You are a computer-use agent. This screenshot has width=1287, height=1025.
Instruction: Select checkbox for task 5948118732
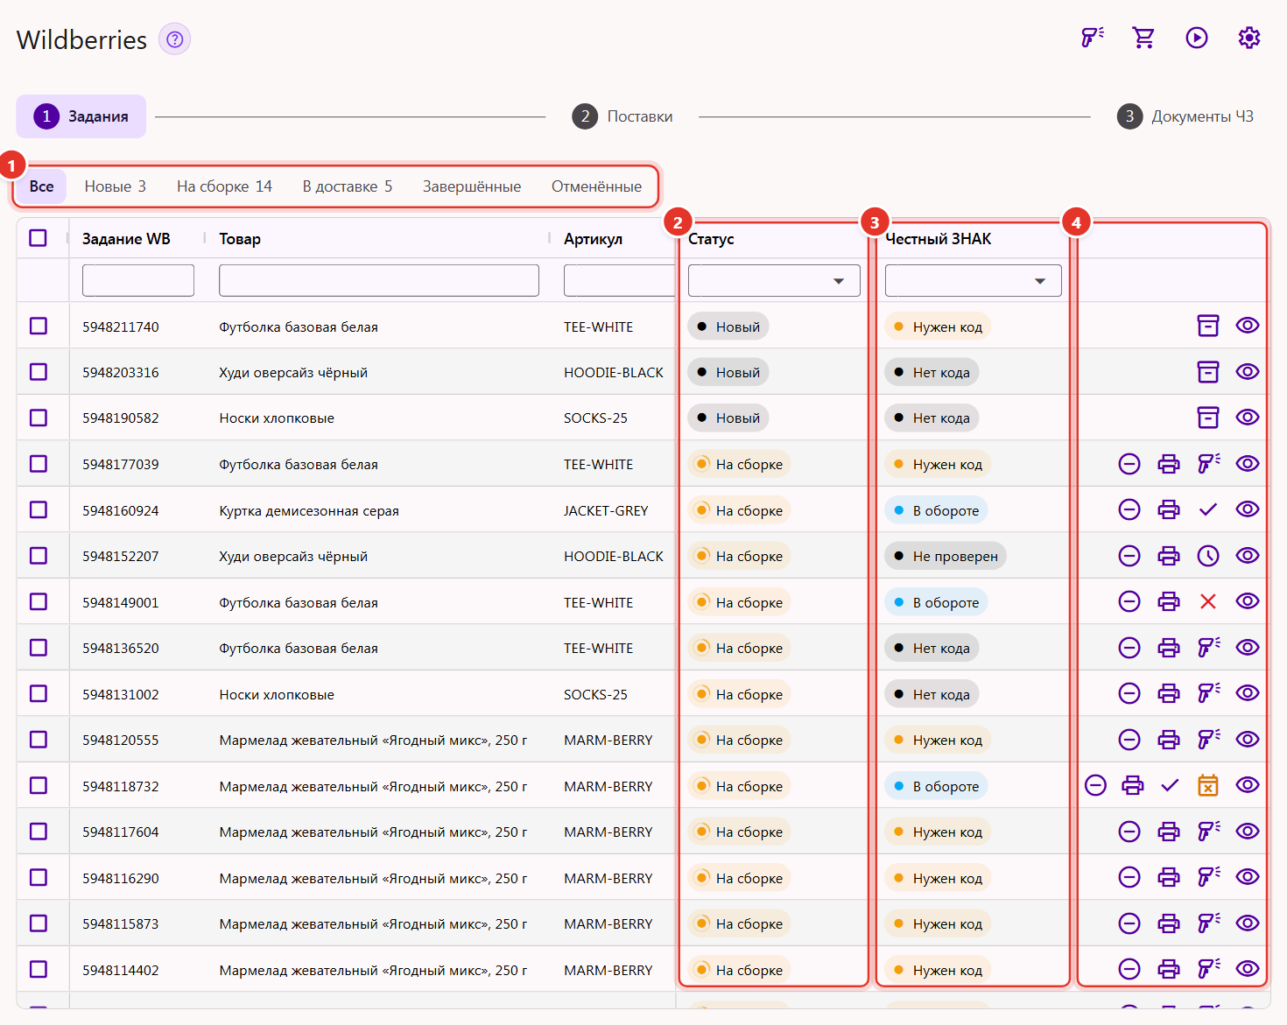39,785
